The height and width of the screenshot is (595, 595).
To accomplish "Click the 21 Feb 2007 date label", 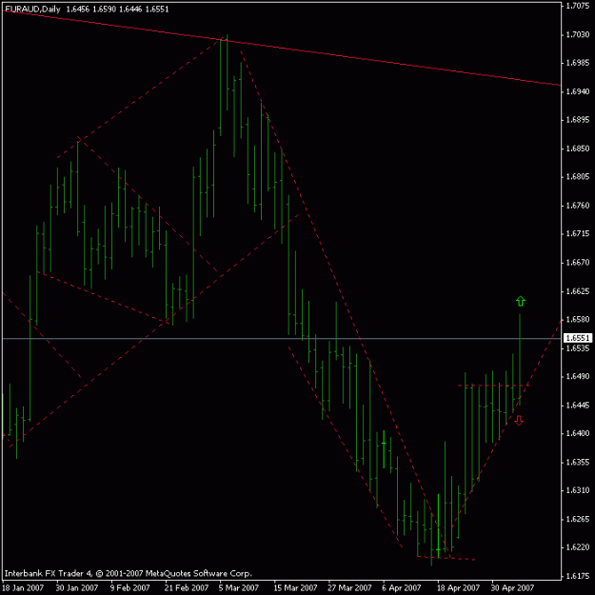I will pos(187,587).
